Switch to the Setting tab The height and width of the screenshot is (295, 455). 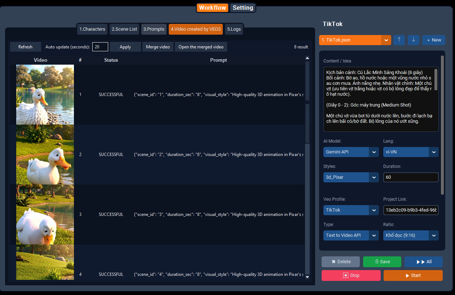(x=243, y=8)
